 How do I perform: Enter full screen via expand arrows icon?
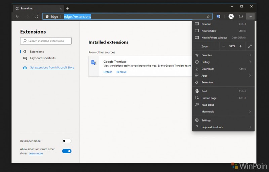point(250,46)
